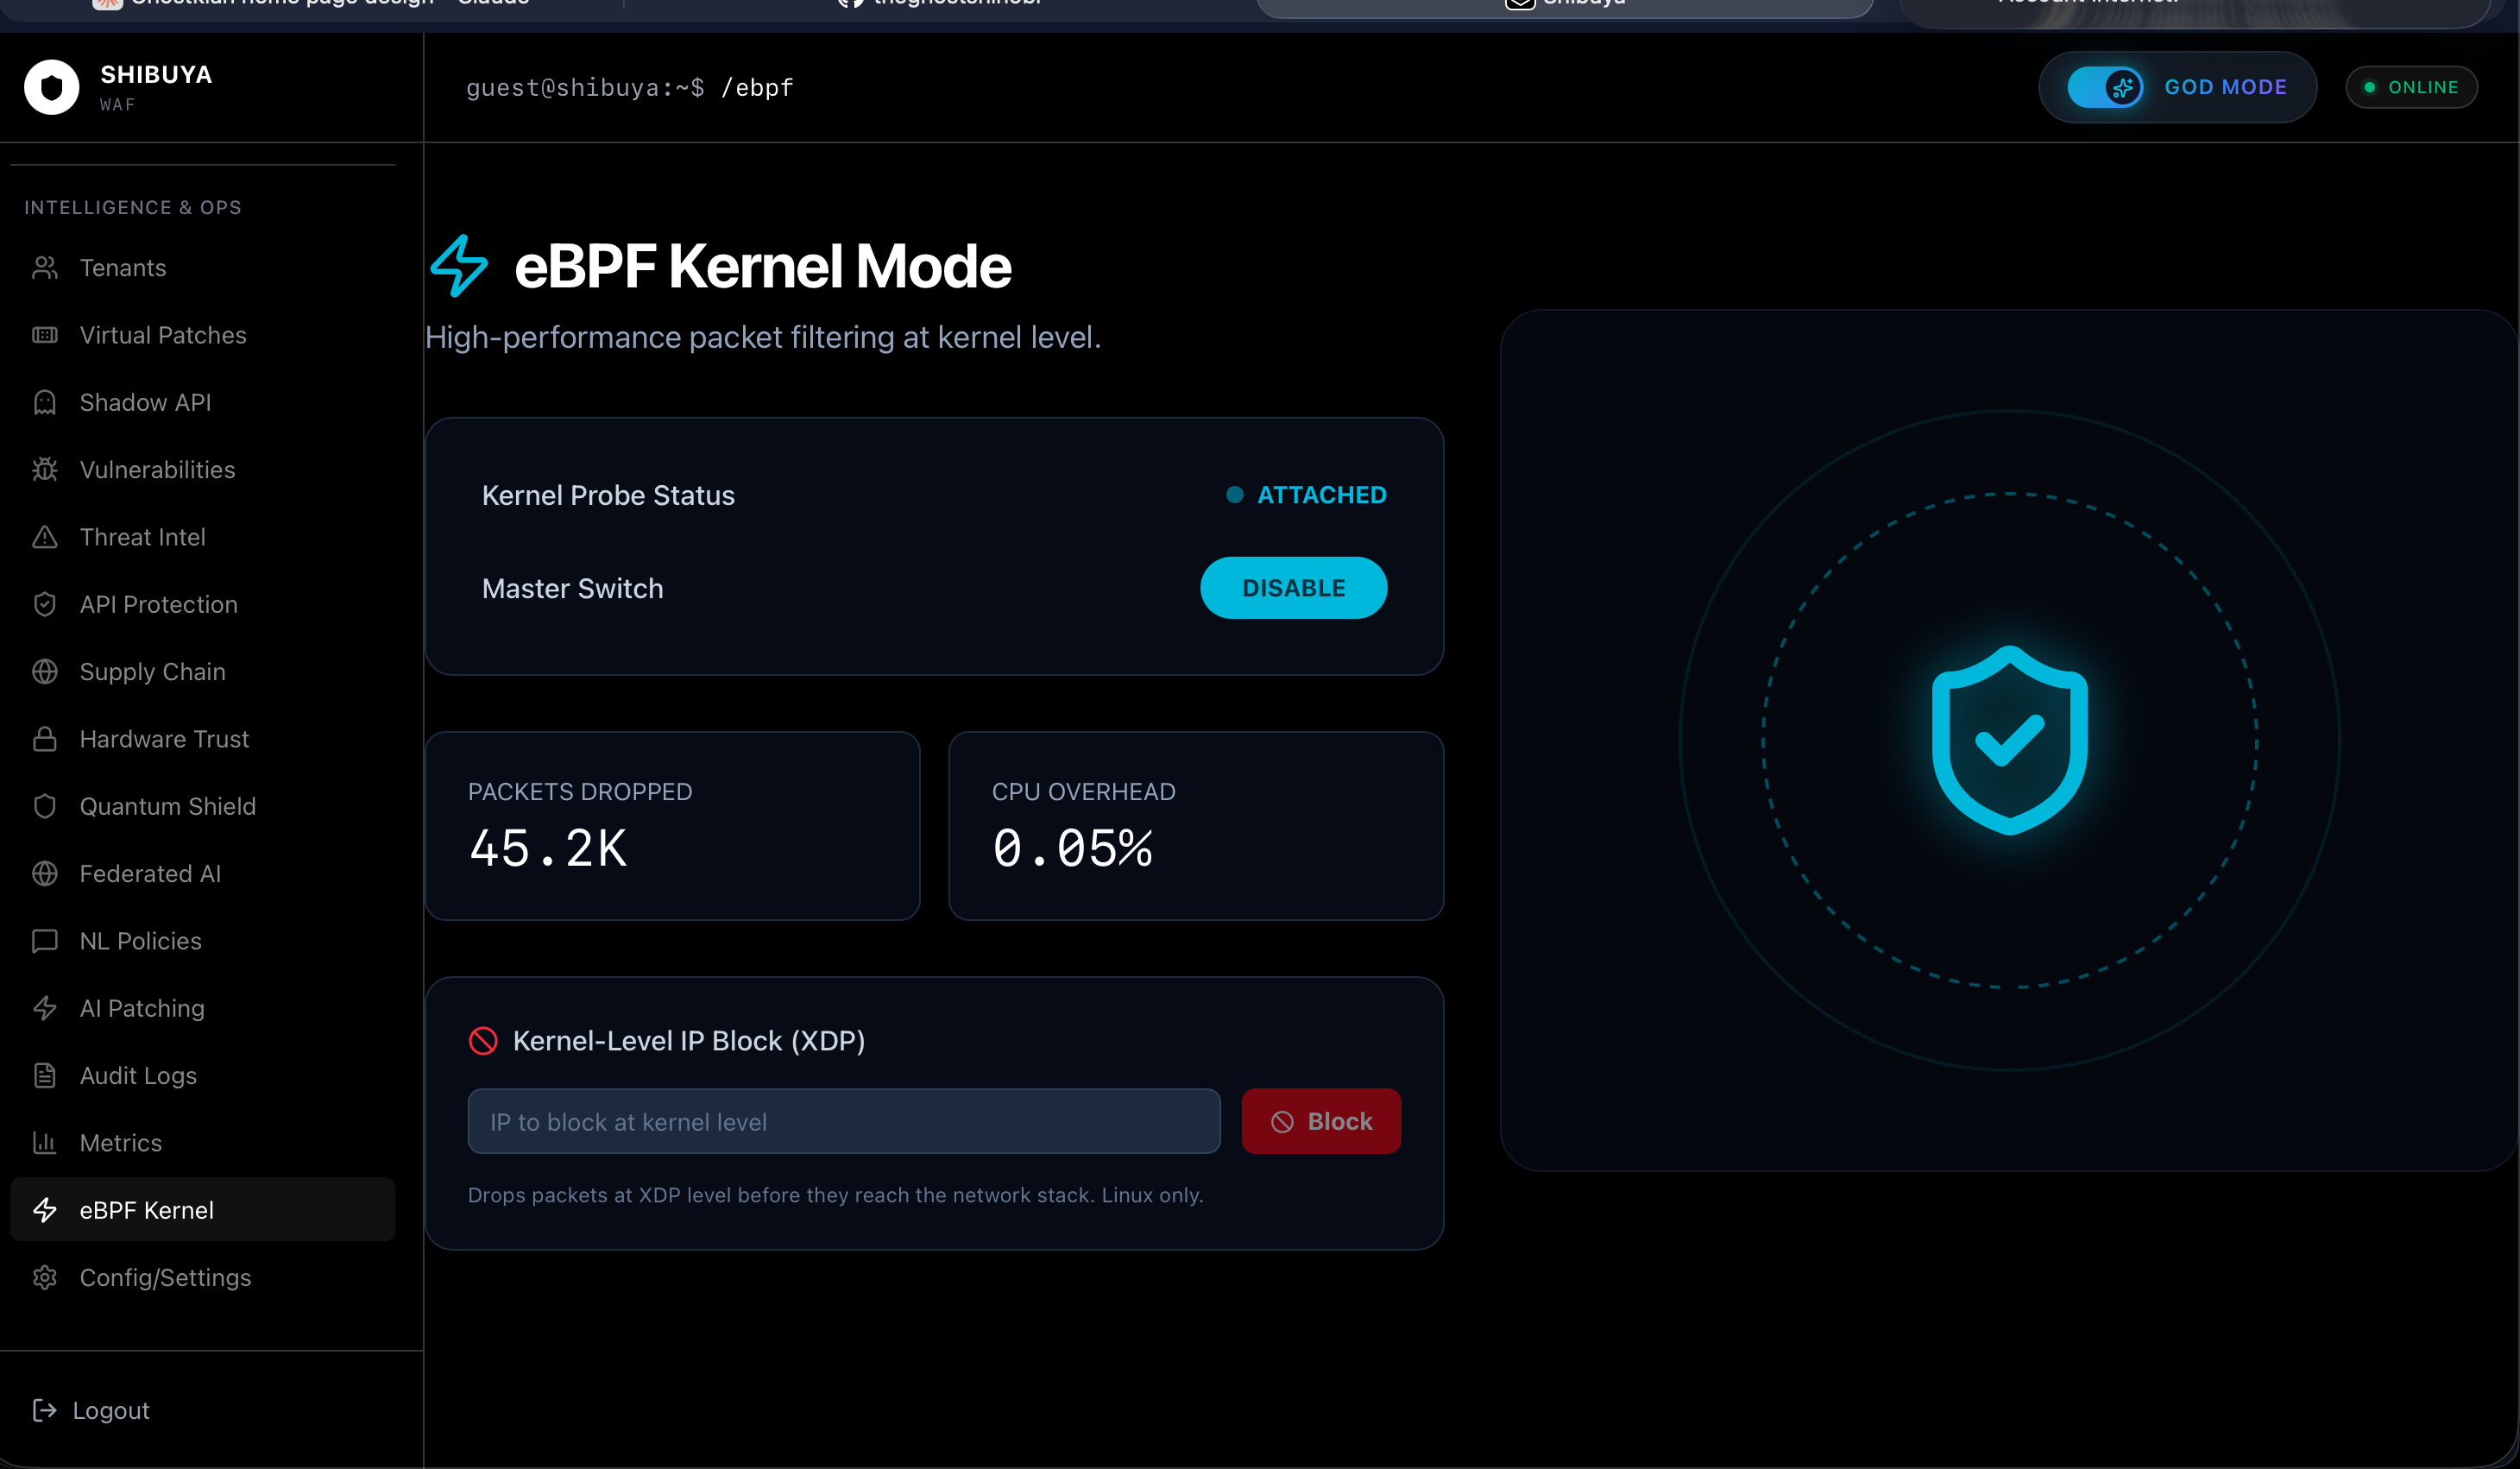2520x1469 pixels.
Task: Click the Hardware Trust lock icon
Action: [x=45, y=739]
